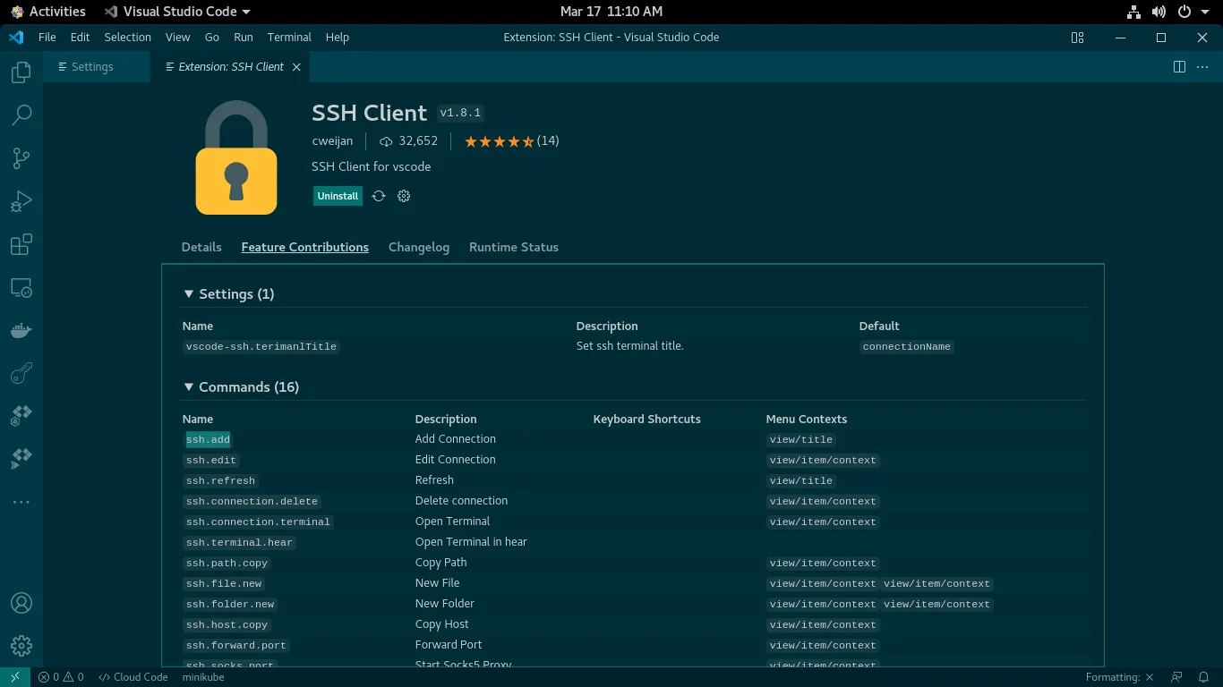Click the star rating with 14 reviews
Screen dimensions: 1223x687
coord(512,141)
